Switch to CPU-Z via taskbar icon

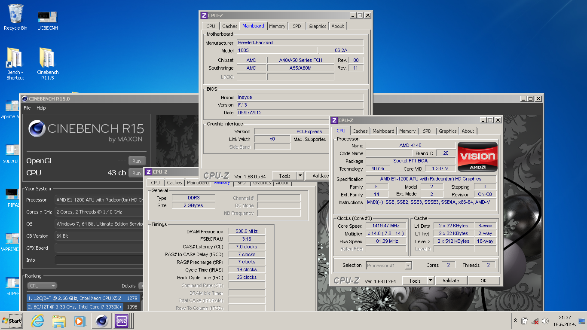pyautogui.click(x=121, y=321)
